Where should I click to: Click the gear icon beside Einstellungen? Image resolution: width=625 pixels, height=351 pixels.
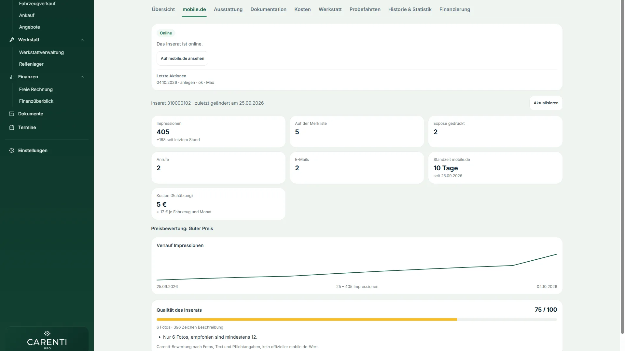pyautogui.click(x=12, y=150)
